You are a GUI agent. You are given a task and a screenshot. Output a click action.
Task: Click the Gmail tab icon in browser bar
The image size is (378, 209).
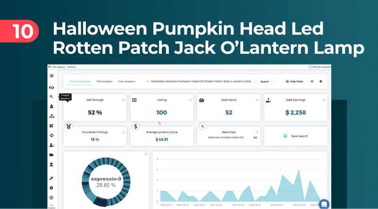50,67
